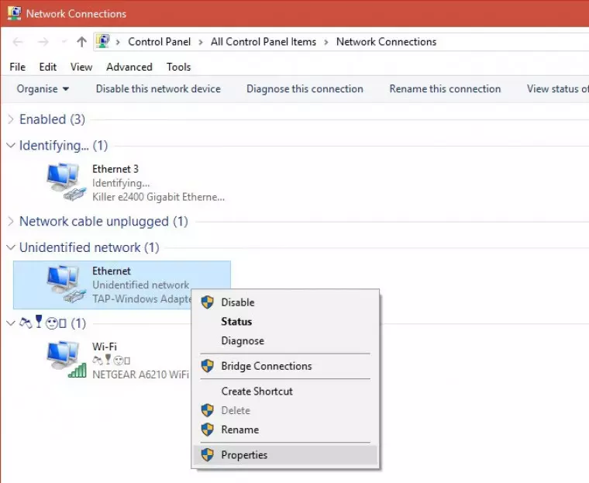589x483 pixels.
Task: Select Properties from the context menu
Action: click(x=244, y=455)
